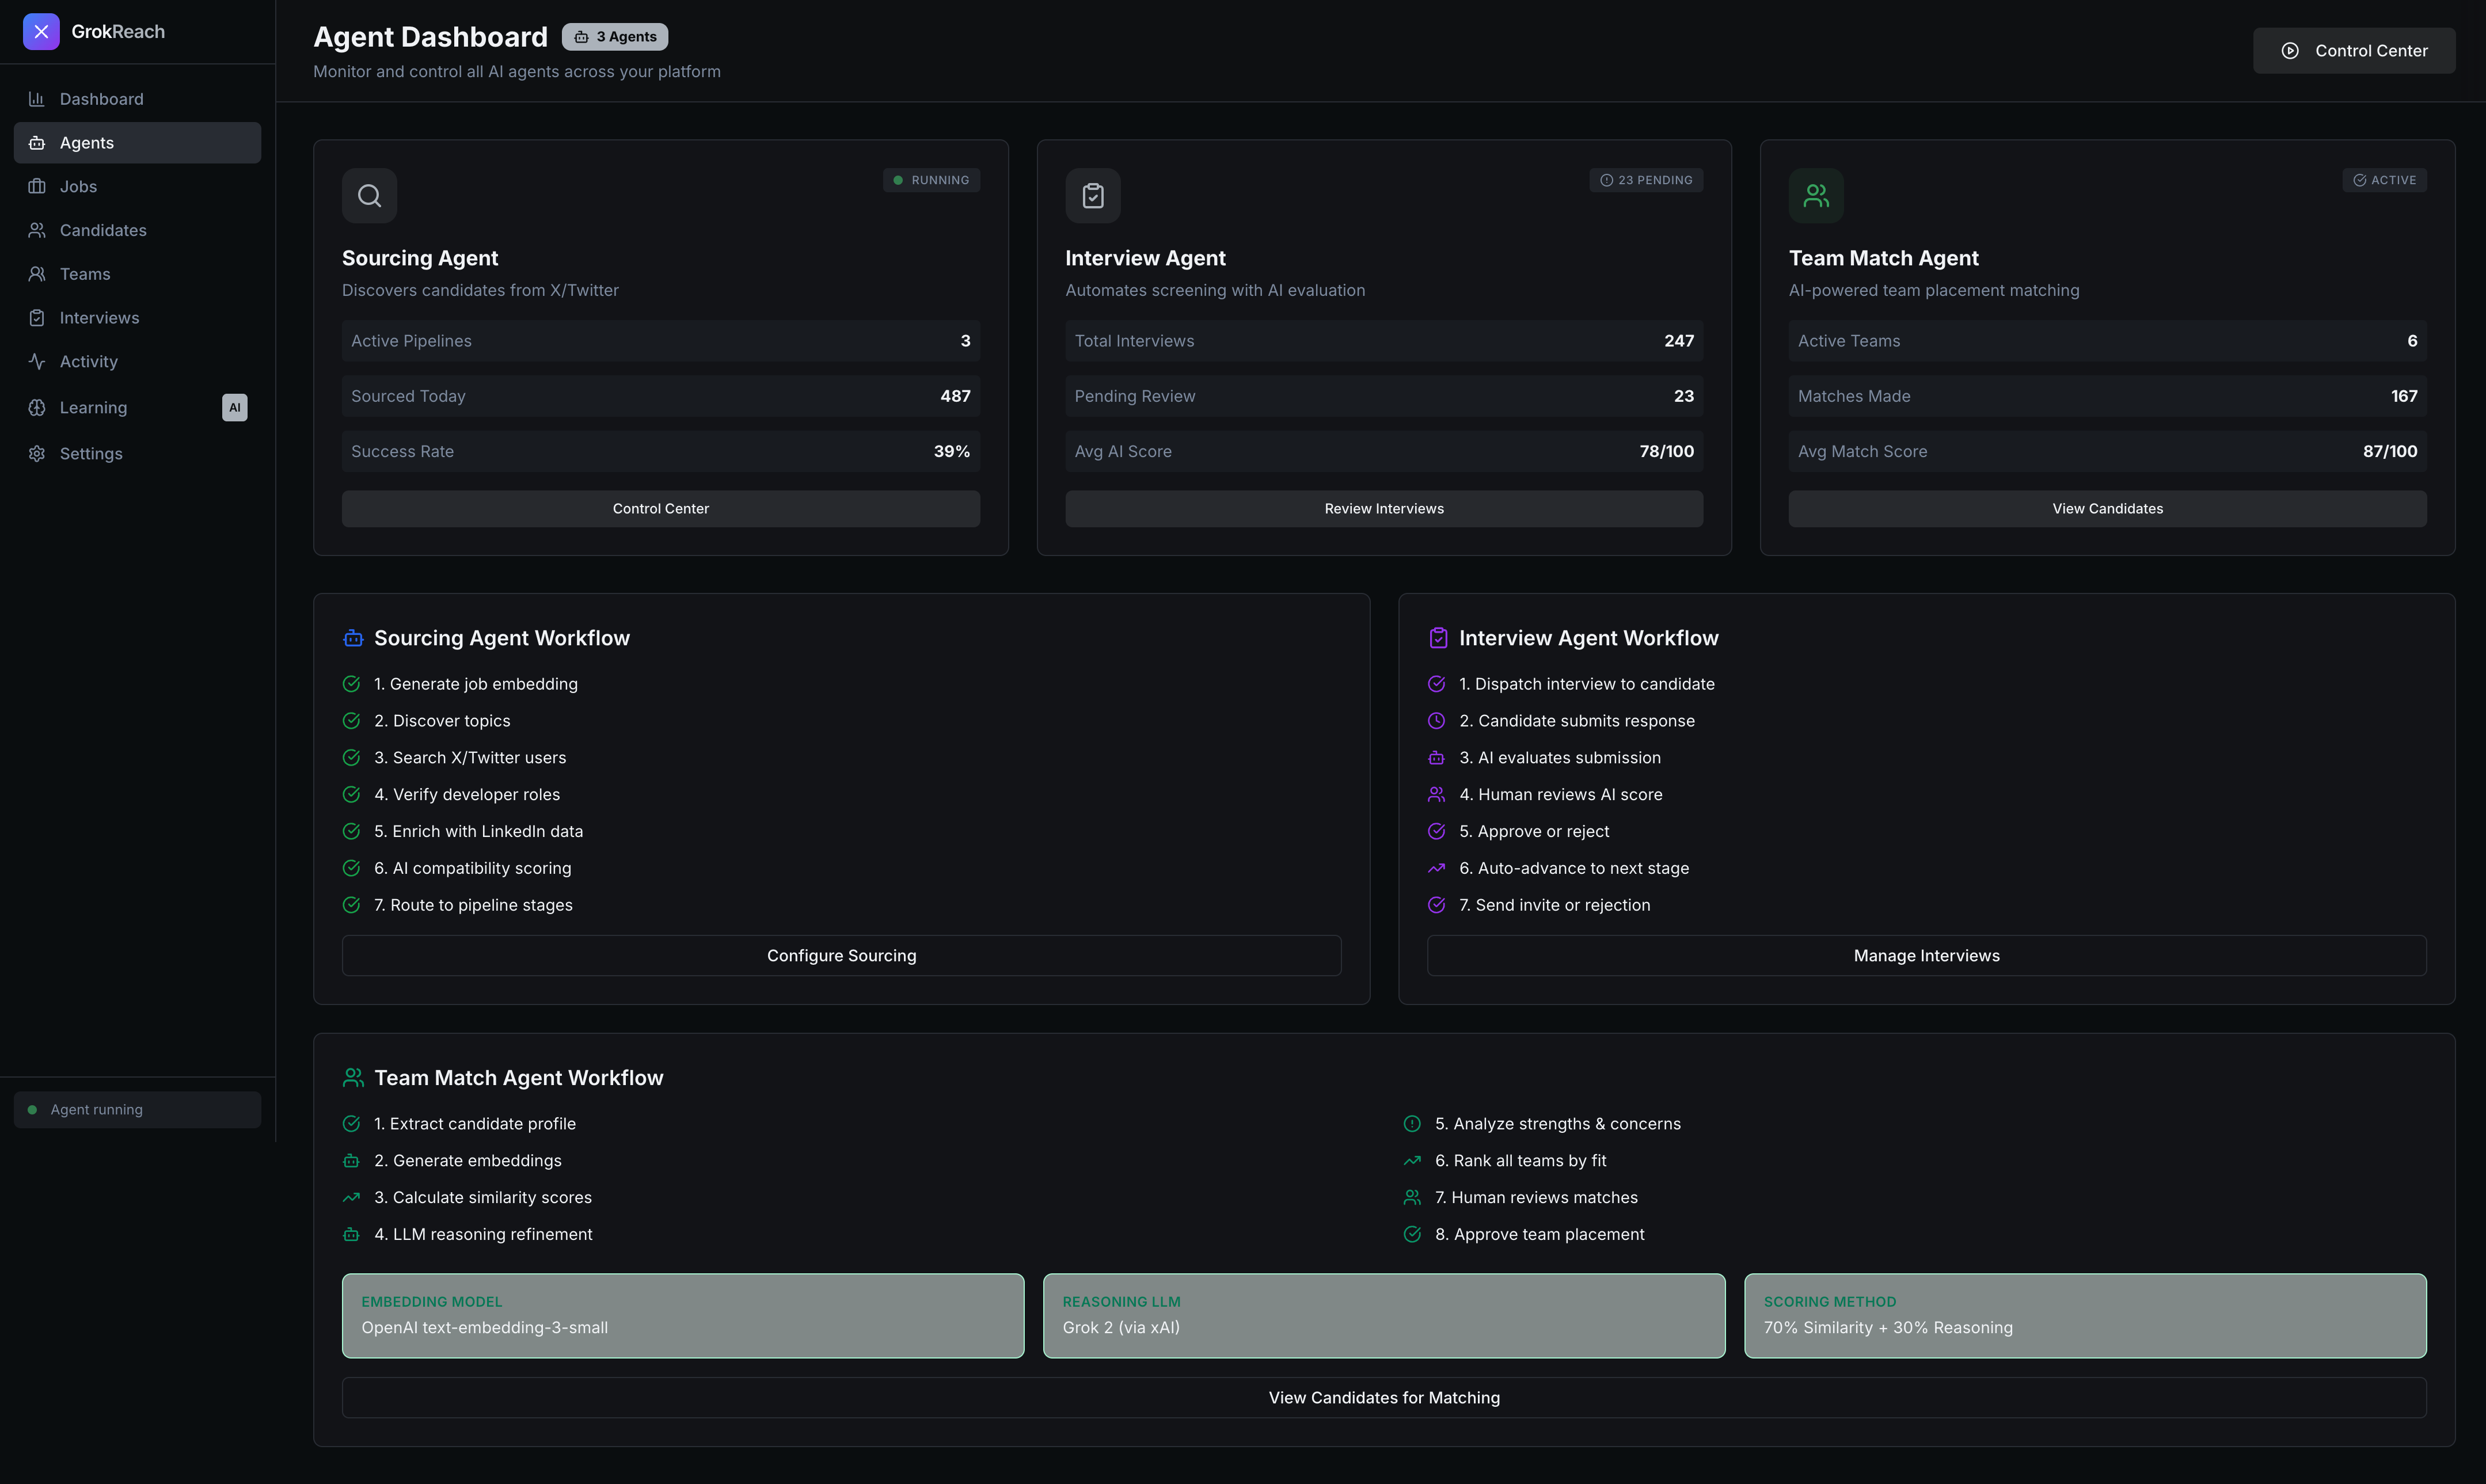Click the 23 PENDING status badge
This screenshot has height=1484, width=2486.
point(1646,180)
